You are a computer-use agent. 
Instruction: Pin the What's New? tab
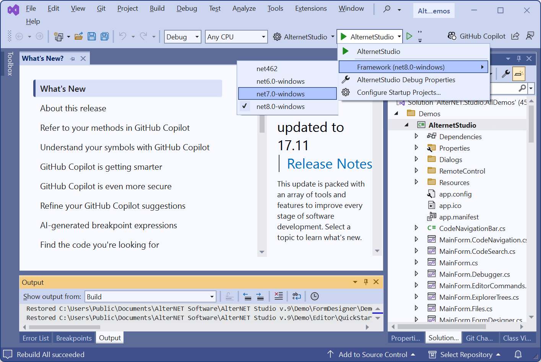73,59
